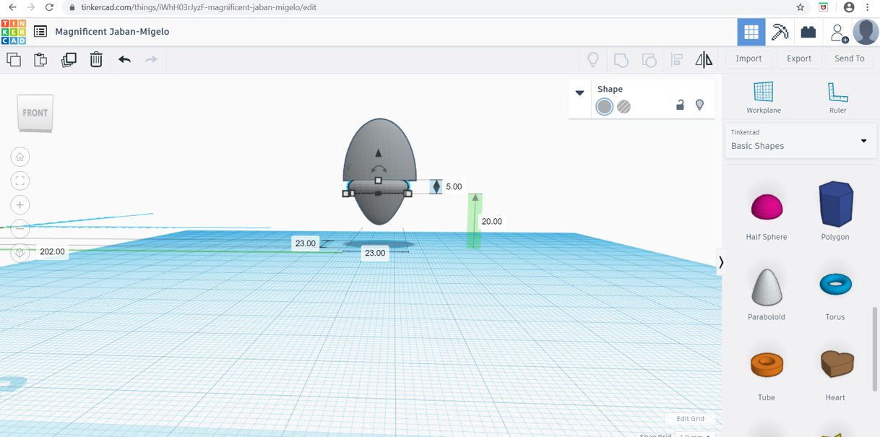Viewport: 880px width, 437px height.
Task: Set the shape to Hole
Action: coord(624,107)
